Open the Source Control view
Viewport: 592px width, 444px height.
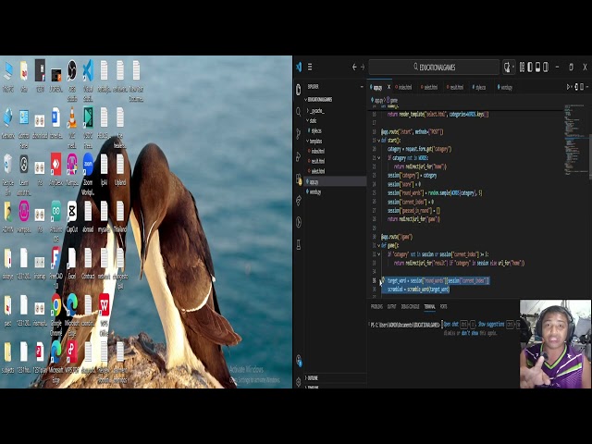click(299, 133)
